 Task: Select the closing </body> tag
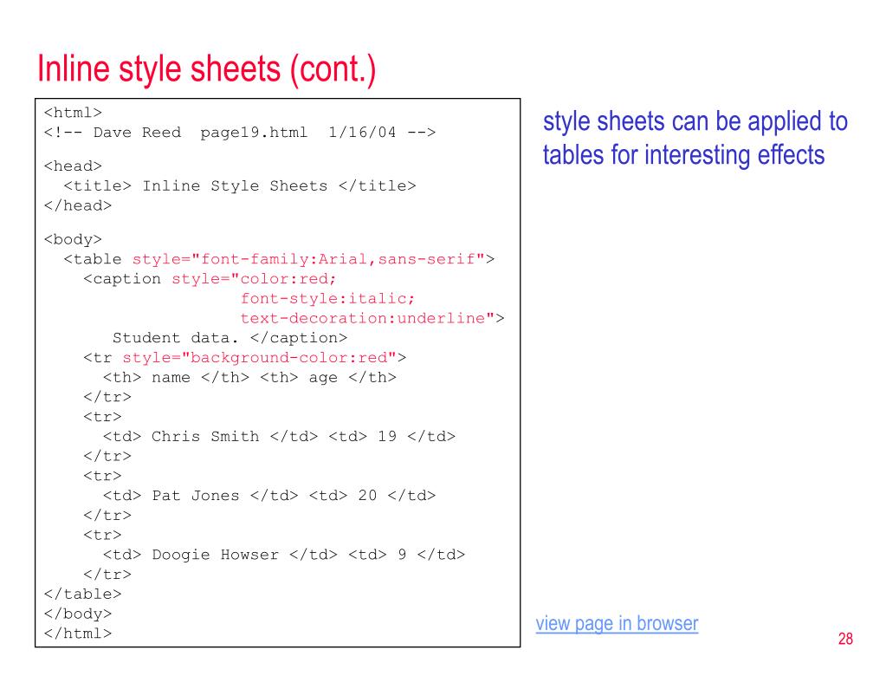click(x=78, y=614)
